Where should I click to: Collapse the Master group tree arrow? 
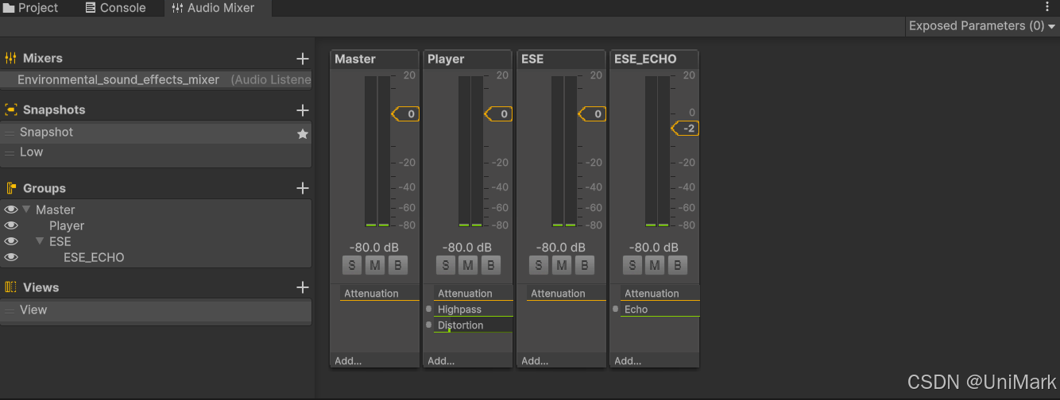(x=26, y=210)
